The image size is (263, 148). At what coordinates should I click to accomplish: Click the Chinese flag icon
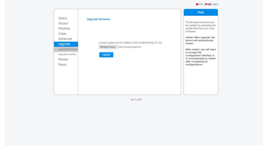click(x=197, y=4)
